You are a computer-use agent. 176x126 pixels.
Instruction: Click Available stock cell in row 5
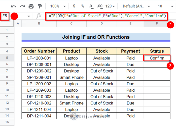click(x=101, y=58)
